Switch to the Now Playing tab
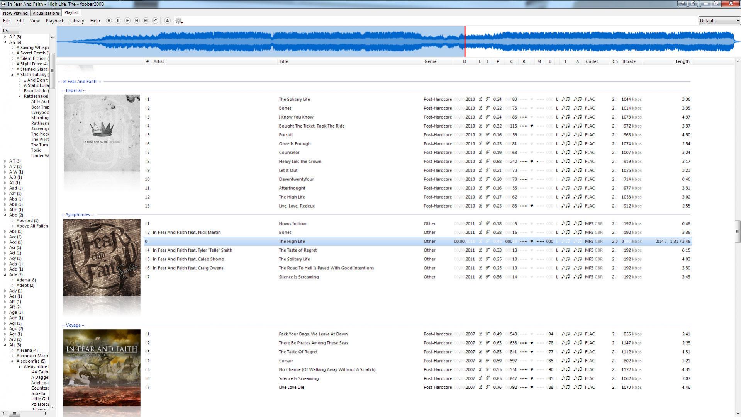Screen dimensions: 741x417 15,13
